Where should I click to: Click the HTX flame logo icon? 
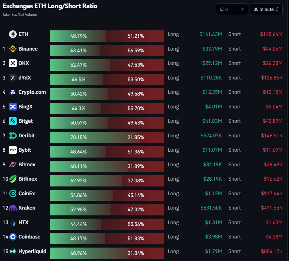(13, 222)
